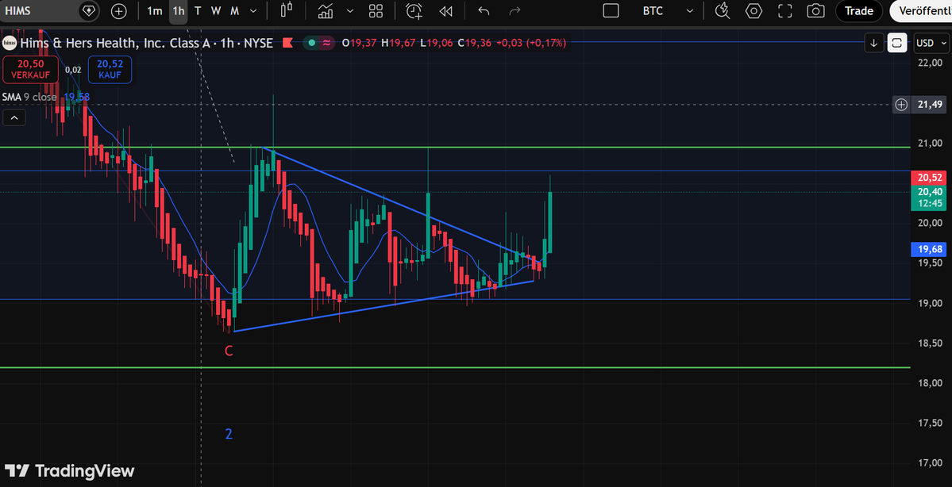Viewport: 952px width, 487px height.
Task: Enter fullscreen mode
Action: (x=785, y=11)
